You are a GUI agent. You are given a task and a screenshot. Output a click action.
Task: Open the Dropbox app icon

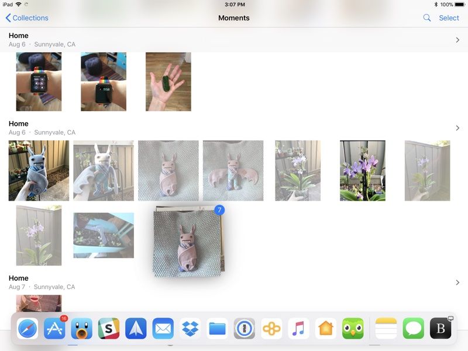(190, 328)
